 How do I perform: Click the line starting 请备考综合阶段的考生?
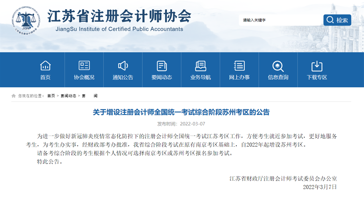pos(135,154)
